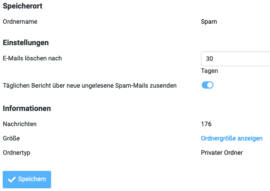Click the E-Mails löschen nach label

[32, 58]
